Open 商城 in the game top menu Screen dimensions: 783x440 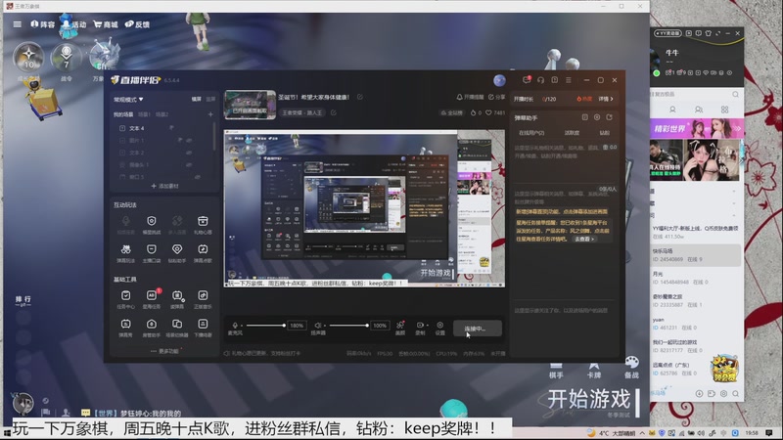106,24
